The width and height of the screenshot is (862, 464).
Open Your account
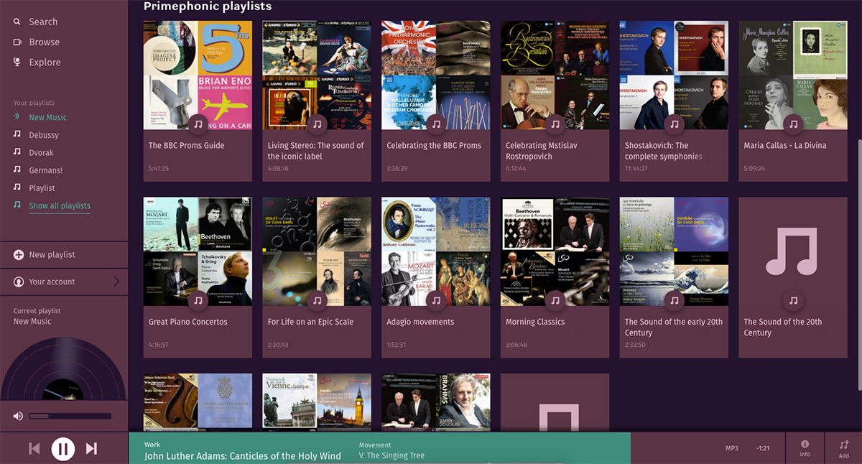click(52, 282)
